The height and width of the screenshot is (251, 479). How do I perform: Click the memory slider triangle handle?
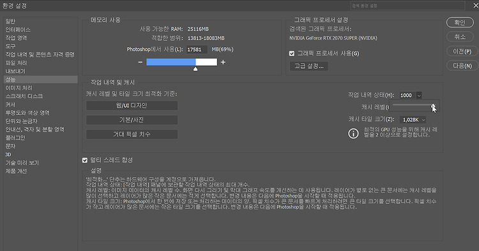[195, 69]
